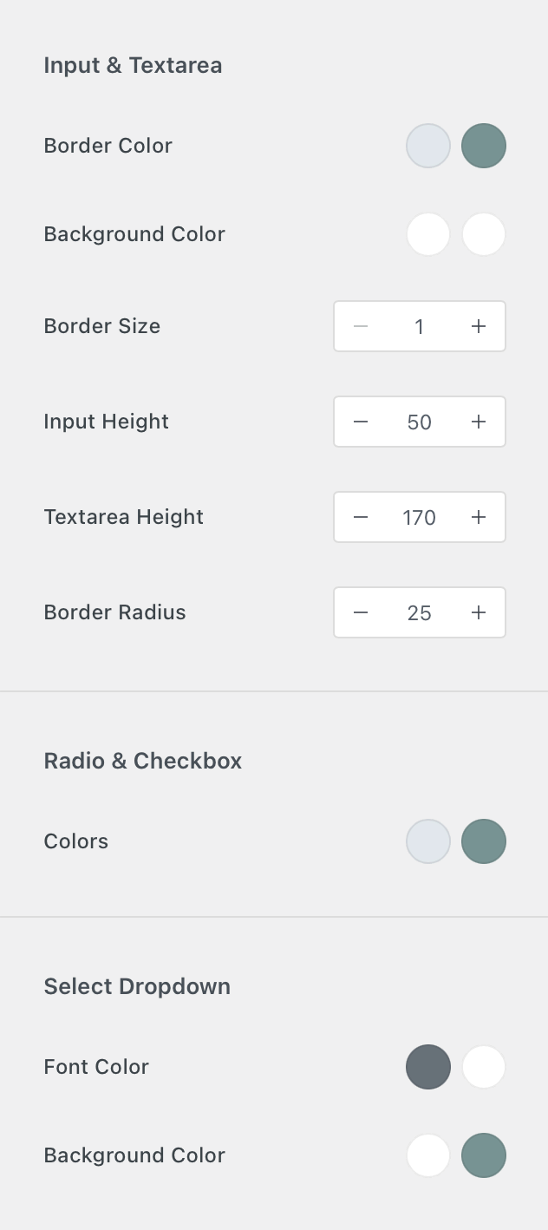Image resolution: width=548 pixels, height=1230 pixels.
Task: Select the teal Radio & Checkbox color swatch
Action: [x=484, y=841]
